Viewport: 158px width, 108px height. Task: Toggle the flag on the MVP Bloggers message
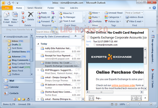pyautogui.click(x=79, y=70)
